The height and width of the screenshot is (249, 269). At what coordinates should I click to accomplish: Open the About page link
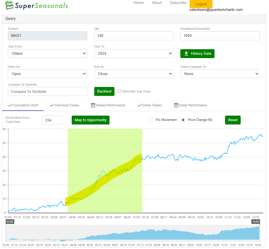157,3
